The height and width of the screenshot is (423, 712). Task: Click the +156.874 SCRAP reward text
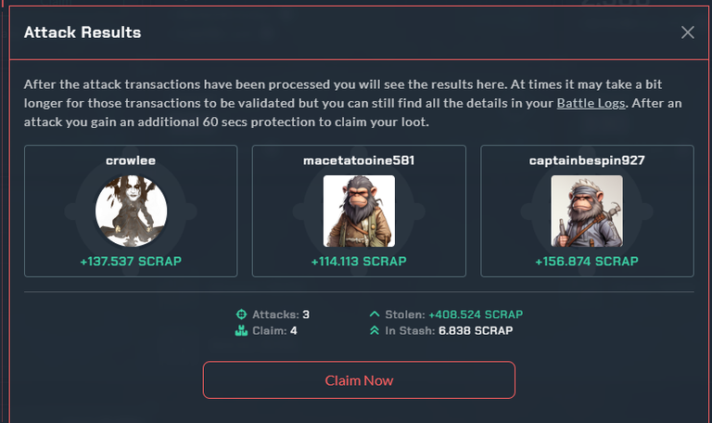tap(587, 262)
